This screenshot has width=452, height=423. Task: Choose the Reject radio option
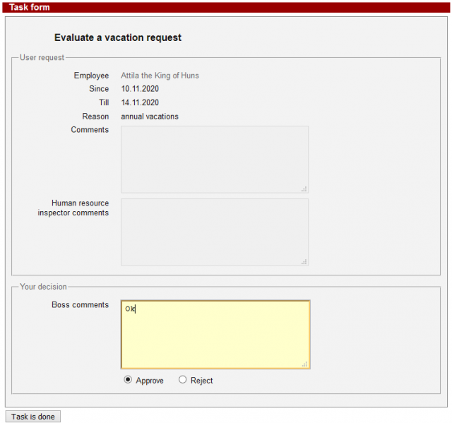coord(183,380)
